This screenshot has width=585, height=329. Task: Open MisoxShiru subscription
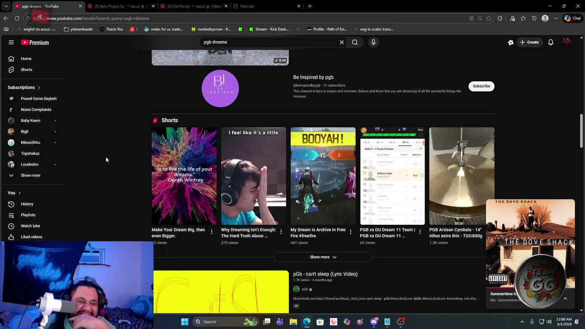click(x=31, y=143)
